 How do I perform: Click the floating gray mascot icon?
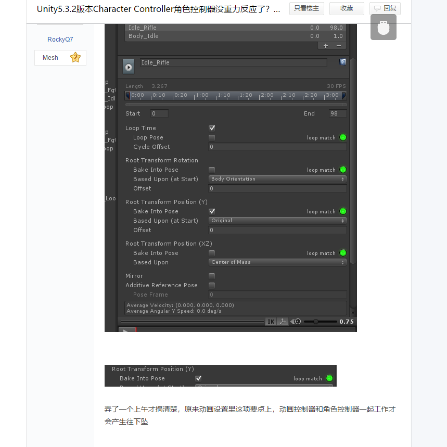pos(384,27)
